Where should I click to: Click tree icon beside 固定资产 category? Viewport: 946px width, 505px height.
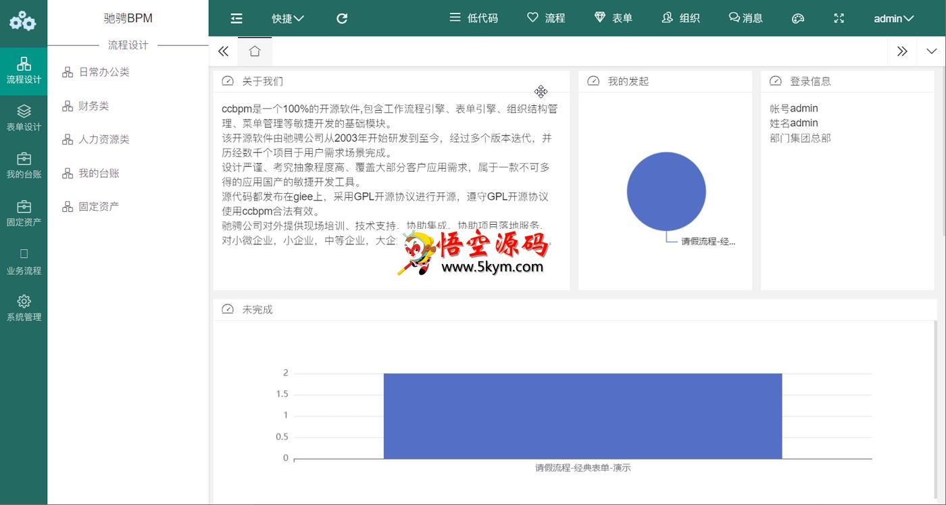click(68, 207)
